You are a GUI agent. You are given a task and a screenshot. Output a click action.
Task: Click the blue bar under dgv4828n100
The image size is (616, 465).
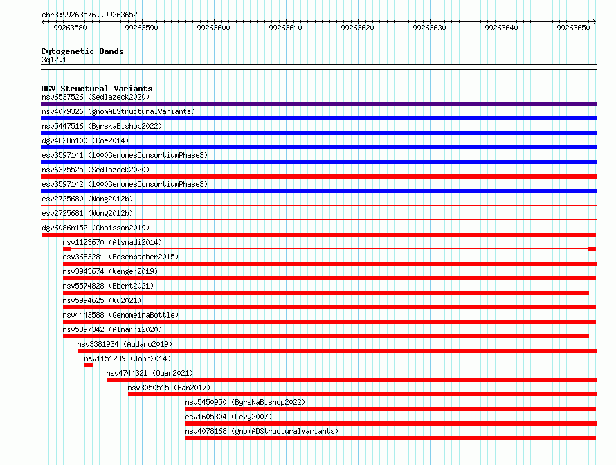tap(318, 147)
